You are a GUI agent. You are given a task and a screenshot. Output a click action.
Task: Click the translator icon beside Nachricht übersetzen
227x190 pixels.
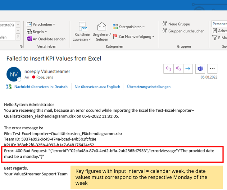coord(9,87)
